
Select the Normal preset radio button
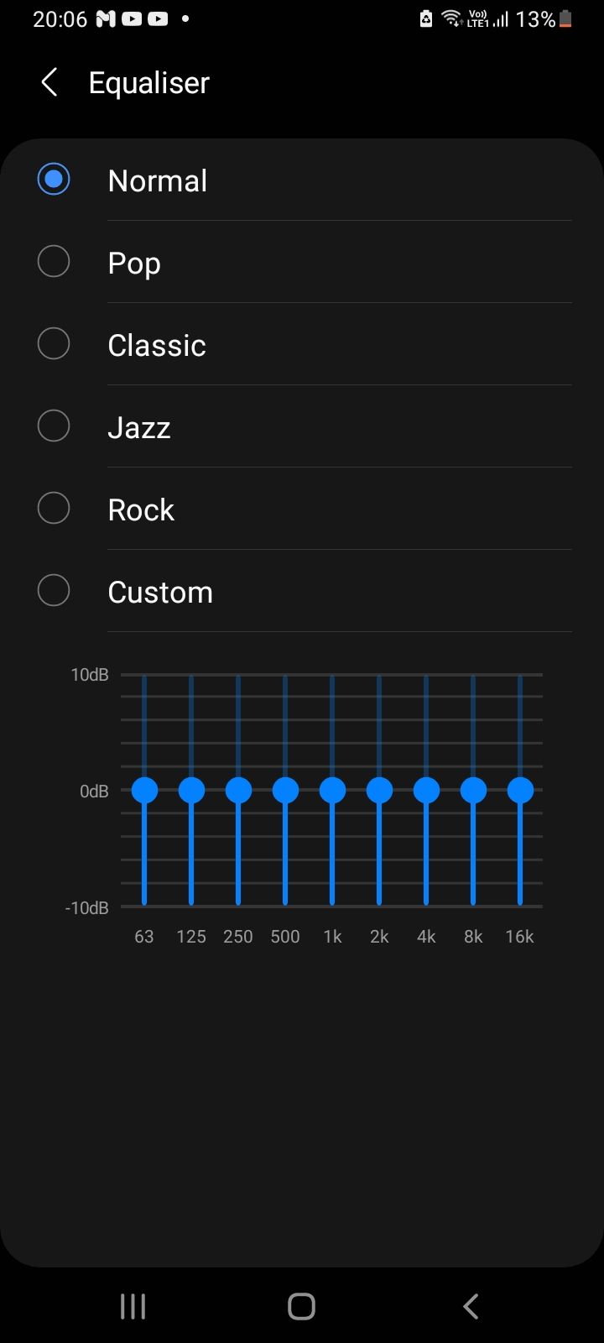point(54,180)
